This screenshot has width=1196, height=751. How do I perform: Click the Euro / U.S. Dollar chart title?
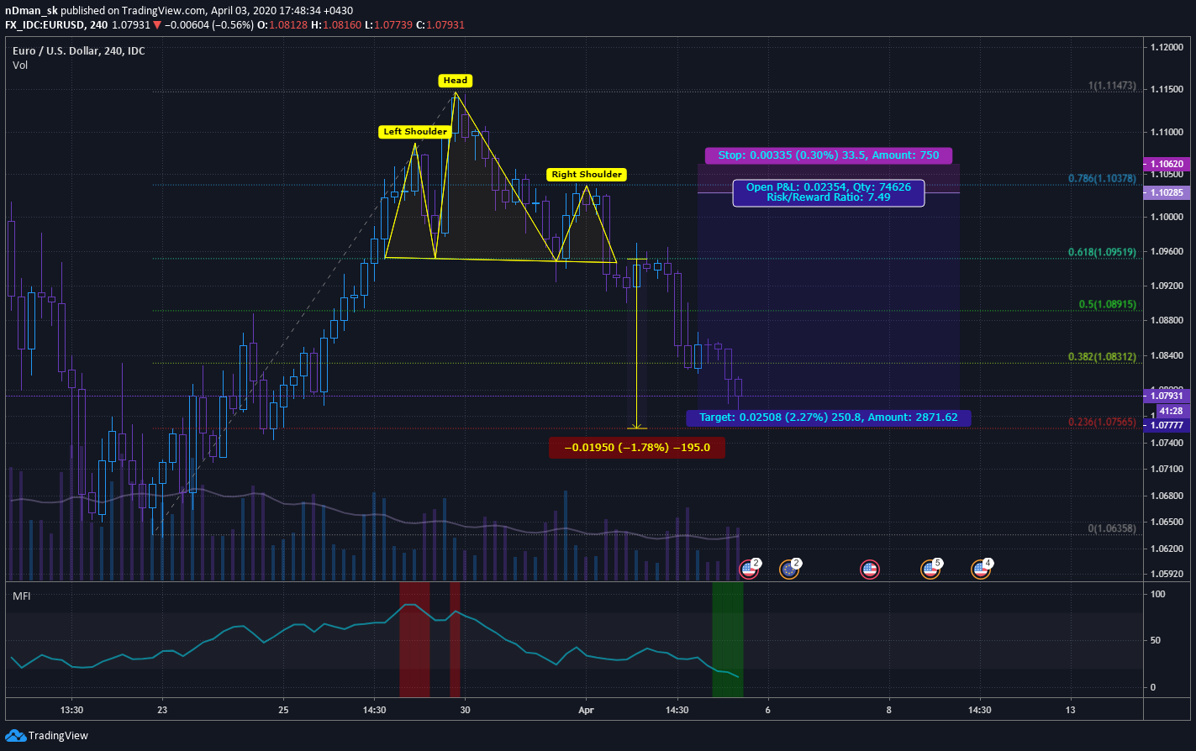(x=78, y=51)
